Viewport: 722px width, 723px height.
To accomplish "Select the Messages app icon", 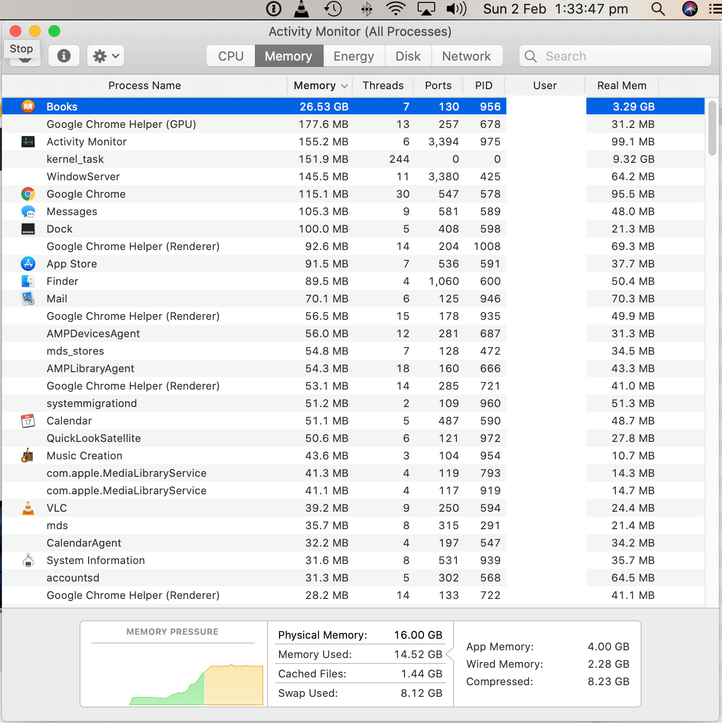I will point(28,211).
